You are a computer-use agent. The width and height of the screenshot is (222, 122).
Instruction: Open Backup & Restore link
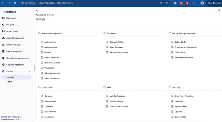click(x=117, y=42)
